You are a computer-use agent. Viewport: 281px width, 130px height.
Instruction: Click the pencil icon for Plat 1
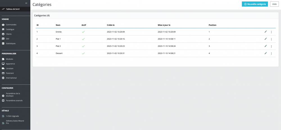coord(266,39)
